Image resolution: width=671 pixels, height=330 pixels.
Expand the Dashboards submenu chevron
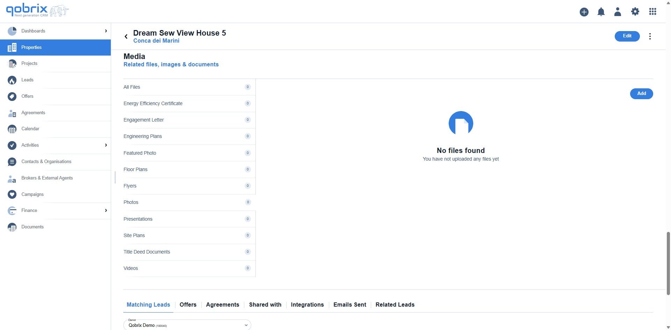[106, 31]
